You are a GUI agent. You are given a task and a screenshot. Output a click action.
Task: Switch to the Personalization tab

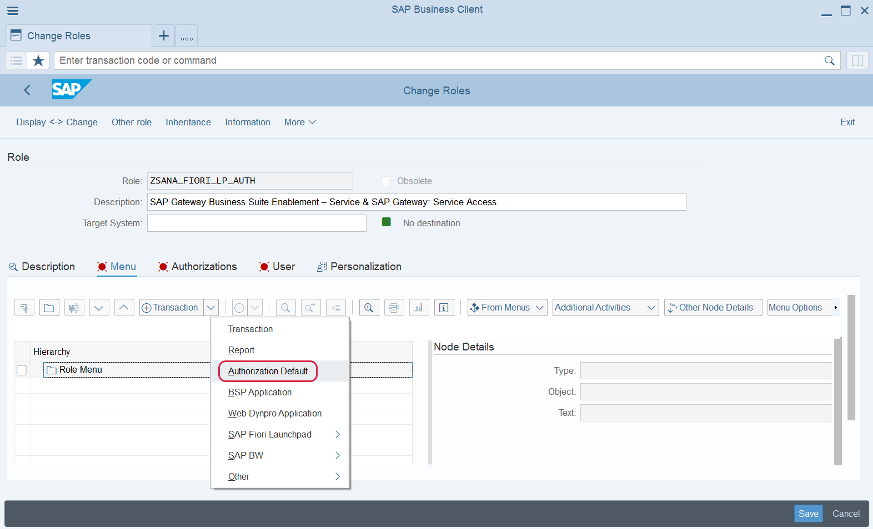tap(359, 267)
